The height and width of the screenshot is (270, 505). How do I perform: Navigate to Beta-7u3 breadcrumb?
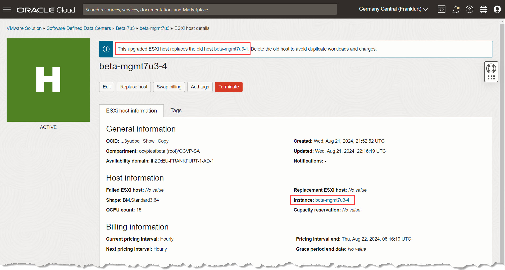[125, 28]
